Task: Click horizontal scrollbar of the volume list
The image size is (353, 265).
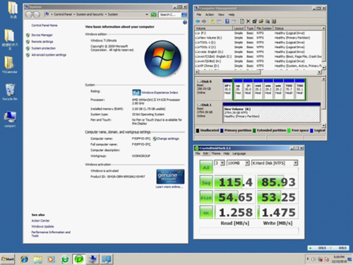Action: [x=258, y=72]
